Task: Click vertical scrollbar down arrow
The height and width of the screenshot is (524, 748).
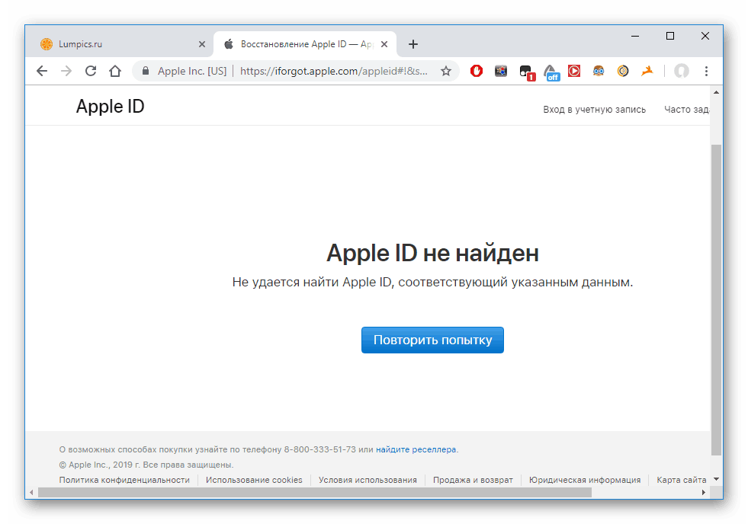Action: coord(716,479)
